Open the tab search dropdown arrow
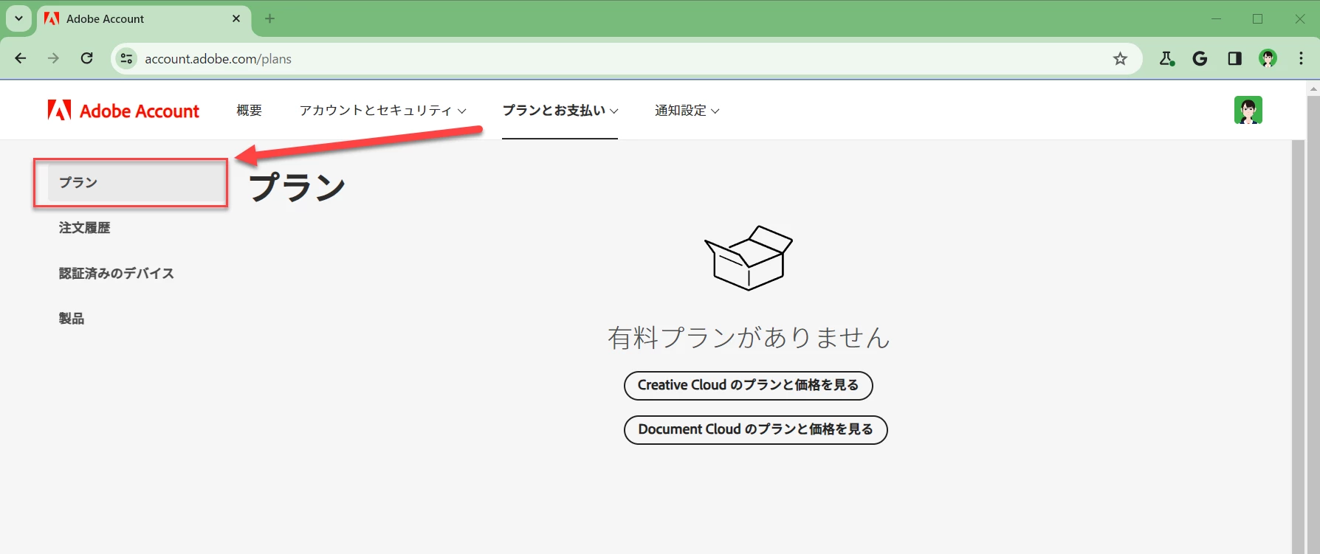This screenshot has width=1320, height=554. pyautogui.click(x=18, y=18)
